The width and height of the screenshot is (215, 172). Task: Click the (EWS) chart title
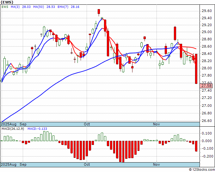7,2
